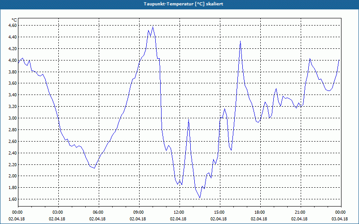Click the title 'Taupunkt-Temperatur [°C] skaliert'
359x224 pixels.
click(184, 4)
